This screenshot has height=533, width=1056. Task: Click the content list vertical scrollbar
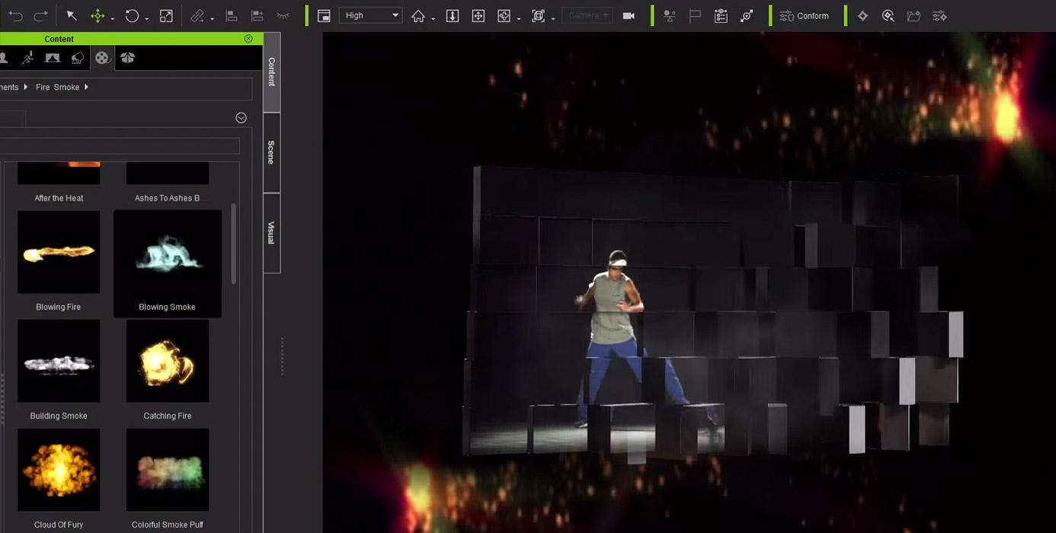[233, 244]
